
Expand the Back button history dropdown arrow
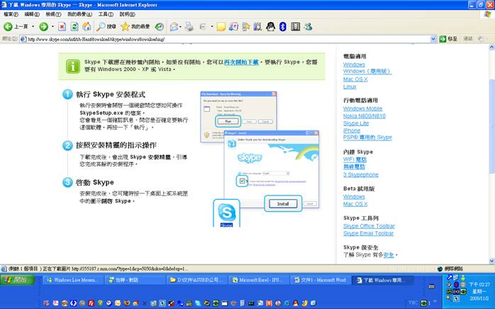point(33,27)
